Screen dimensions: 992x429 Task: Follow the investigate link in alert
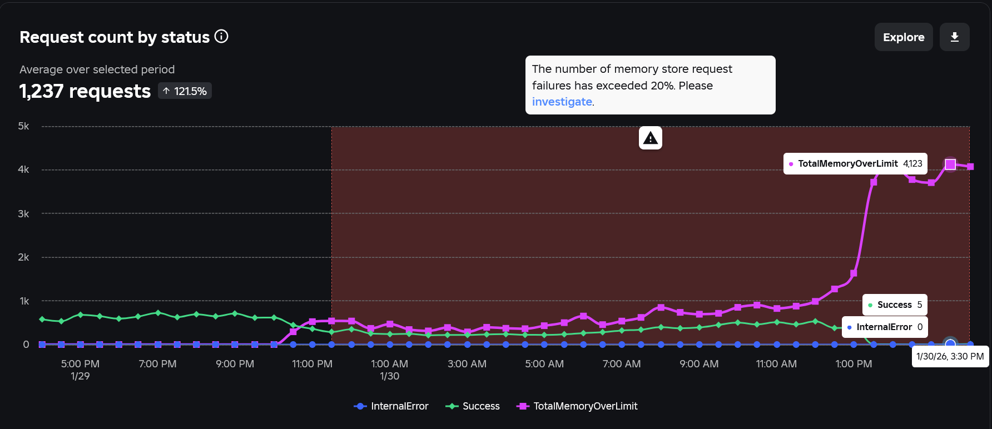[562, 102]
